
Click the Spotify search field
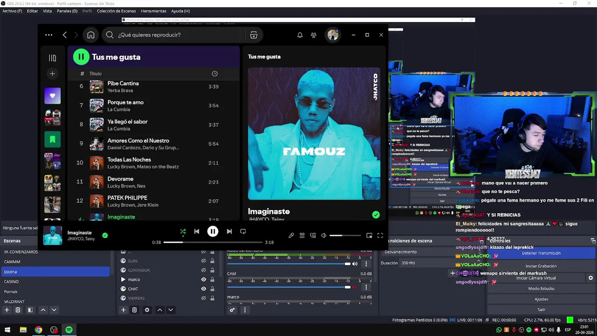click(x=180, y=35)
